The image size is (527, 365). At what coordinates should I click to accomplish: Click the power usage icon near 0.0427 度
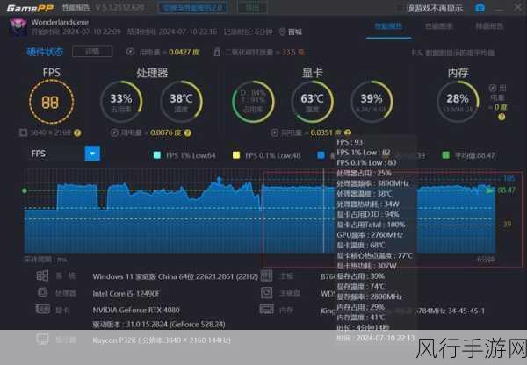coord(130,52)
